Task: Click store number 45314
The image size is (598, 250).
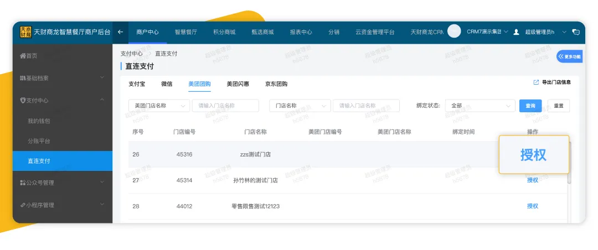Action: (184, 181)
